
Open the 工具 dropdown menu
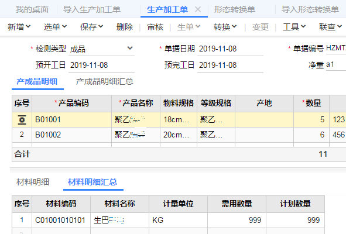[x=294, y=27]
